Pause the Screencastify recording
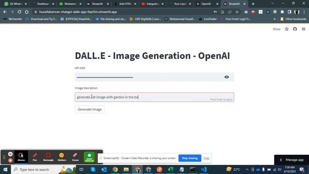309x174 pixels. pos(11,154)
